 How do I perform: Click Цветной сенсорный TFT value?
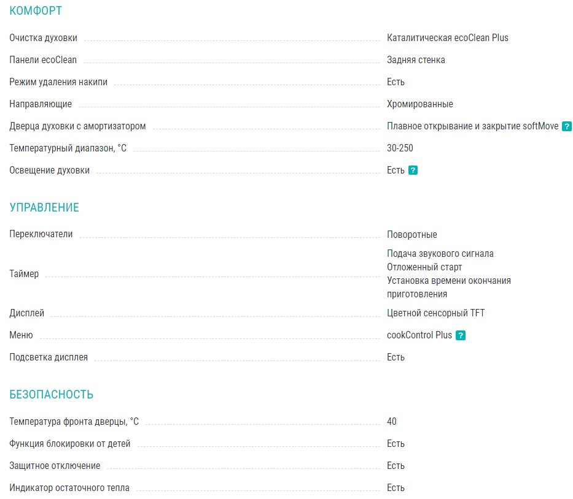click(435, 313)
